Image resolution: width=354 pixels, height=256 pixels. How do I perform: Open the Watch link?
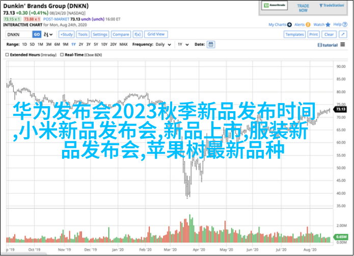coord(319,24)
